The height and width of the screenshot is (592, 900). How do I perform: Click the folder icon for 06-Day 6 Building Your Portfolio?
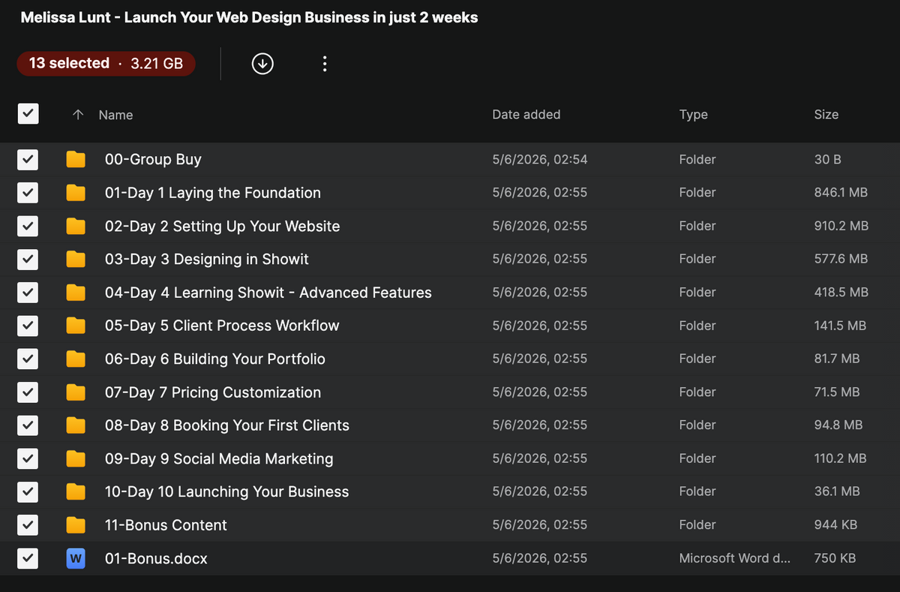(x=76, y=359)
